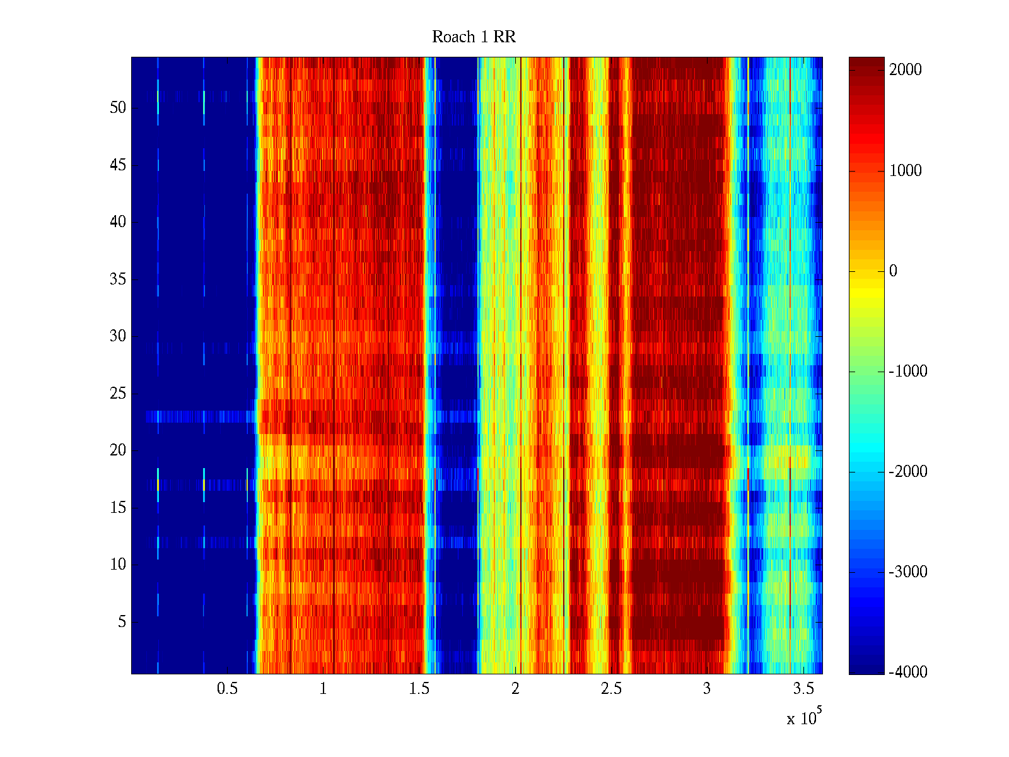The width and height of the screenshot is (1009, 757).
Task: Click the x-axis tick label 2
Action: pyautogui.click(x=515, y=689)
